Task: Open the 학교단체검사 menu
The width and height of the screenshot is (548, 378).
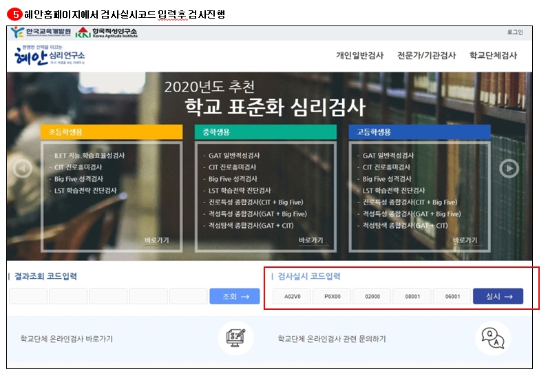Action: pos(493,56)
